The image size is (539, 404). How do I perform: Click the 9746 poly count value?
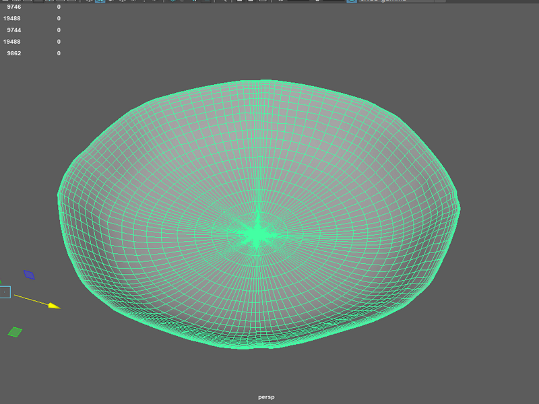point(13,7)
